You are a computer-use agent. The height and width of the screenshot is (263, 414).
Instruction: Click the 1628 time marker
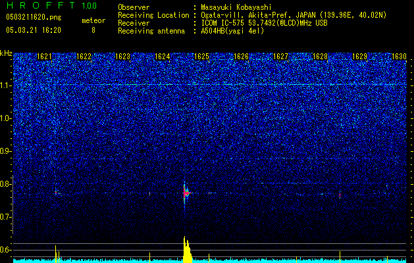point(320,57)
